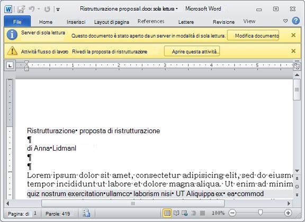Click the 100% zoom level button
The height and width of the screenshot is (222, 305).
(218, 213)
